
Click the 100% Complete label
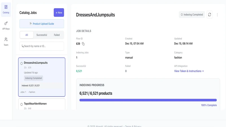[x=209, y=105]
